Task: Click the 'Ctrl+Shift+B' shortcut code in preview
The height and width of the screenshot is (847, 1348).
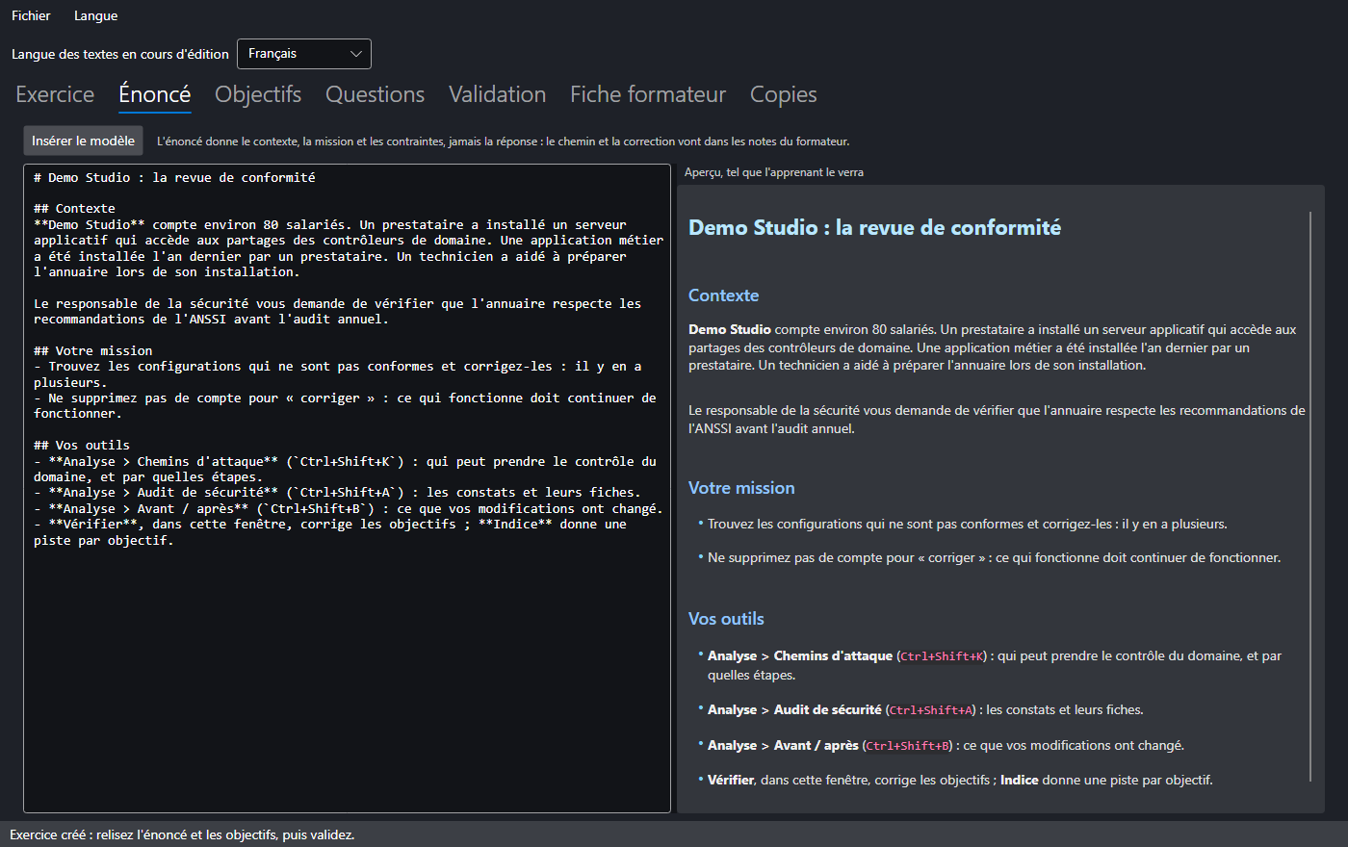Action: point(908,746)
